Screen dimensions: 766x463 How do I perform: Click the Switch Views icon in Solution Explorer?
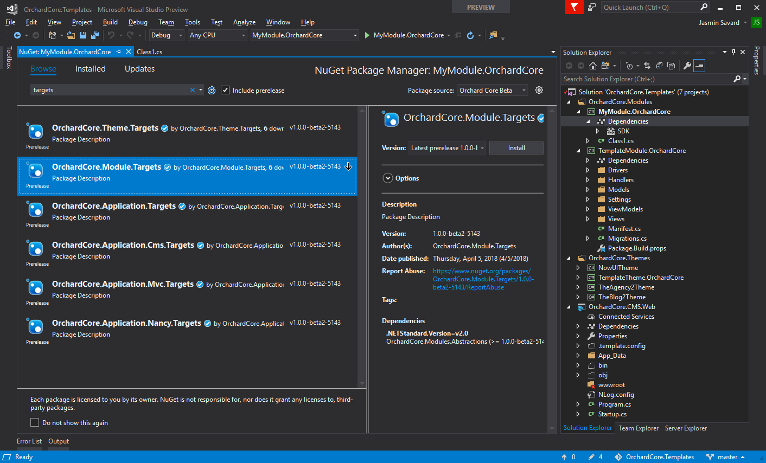(604, 66)
